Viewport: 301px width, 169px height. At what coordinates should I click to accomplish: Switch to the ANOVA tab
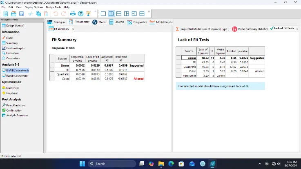point(117,22)
